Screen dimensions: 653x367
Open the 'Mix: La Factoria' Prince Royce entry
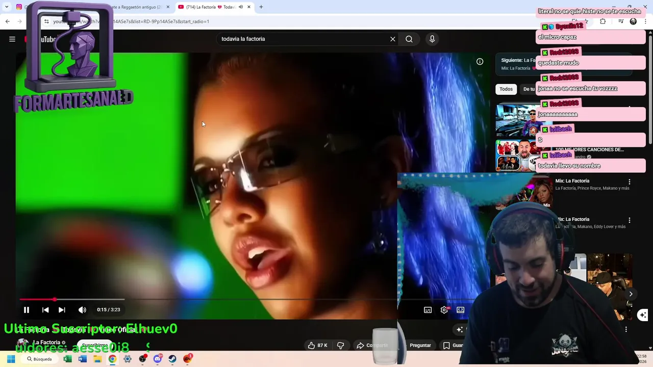click(592, 185)
